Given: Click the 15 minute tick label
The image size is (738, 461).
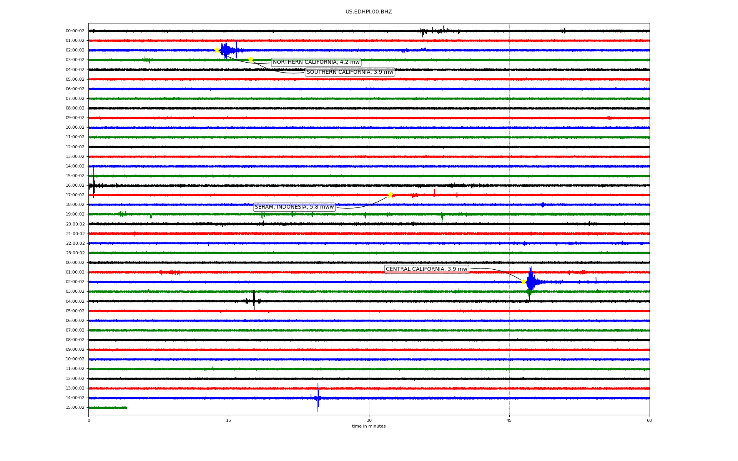Looking at the screenshot, I should (x=229, y=420).
